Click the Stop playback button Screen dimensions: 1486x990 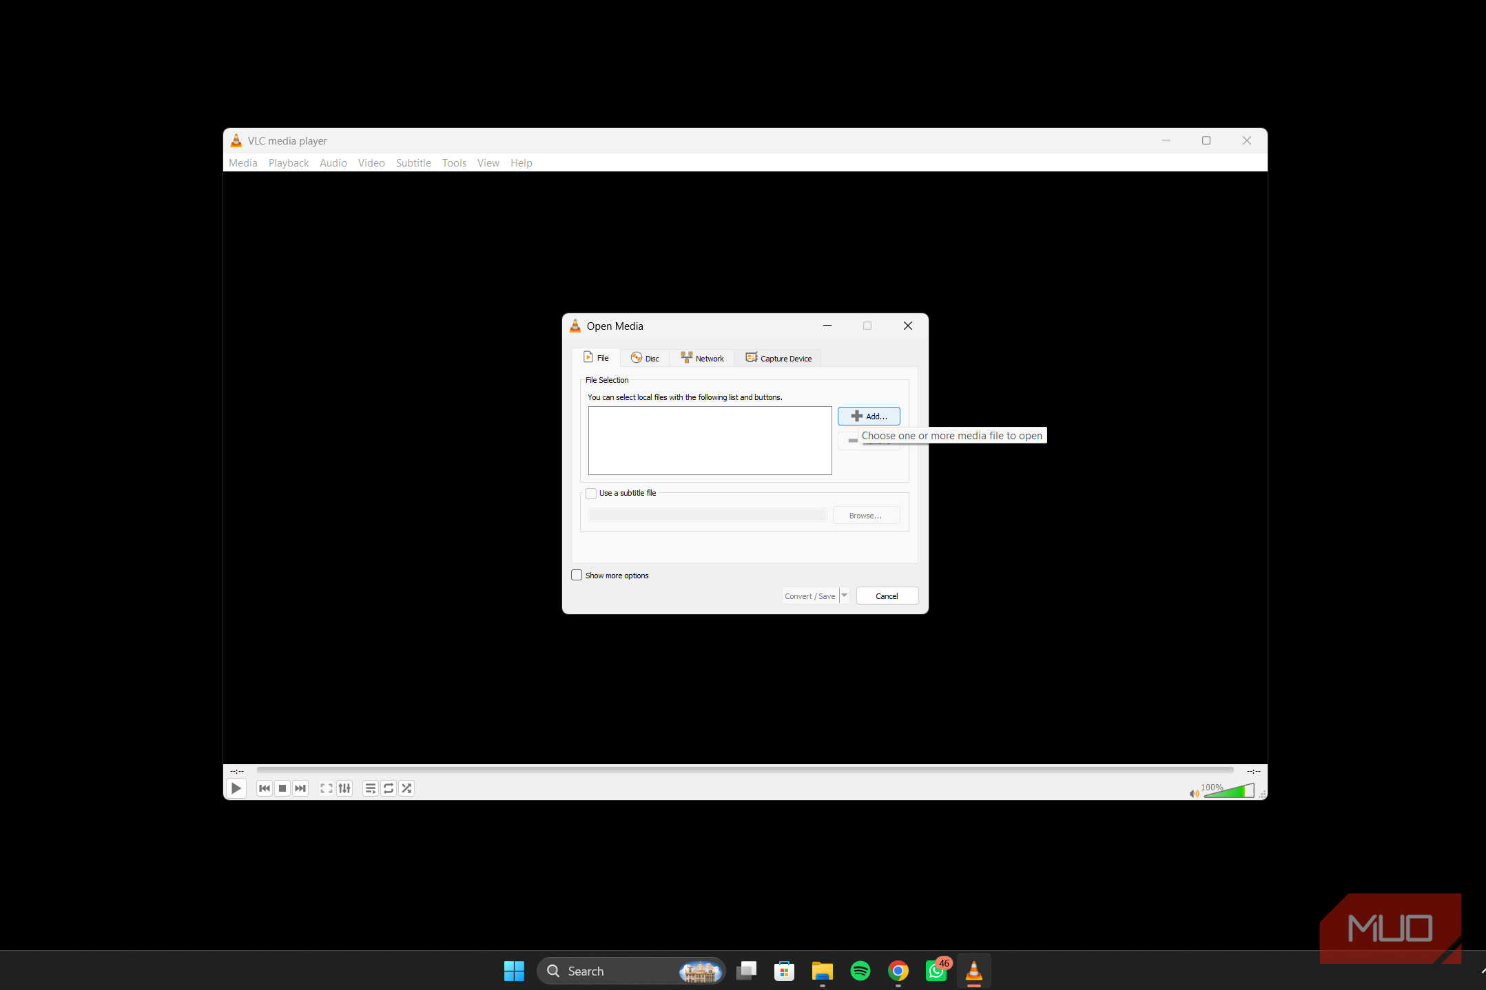pos(282,788)
